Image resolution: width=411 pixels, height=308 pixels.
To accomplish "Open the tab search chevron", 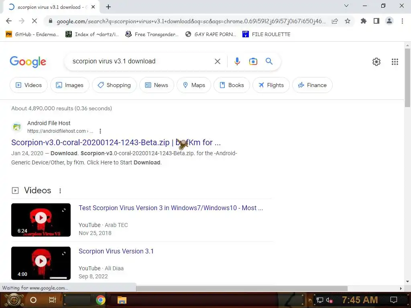I will (x=346, y=6).
